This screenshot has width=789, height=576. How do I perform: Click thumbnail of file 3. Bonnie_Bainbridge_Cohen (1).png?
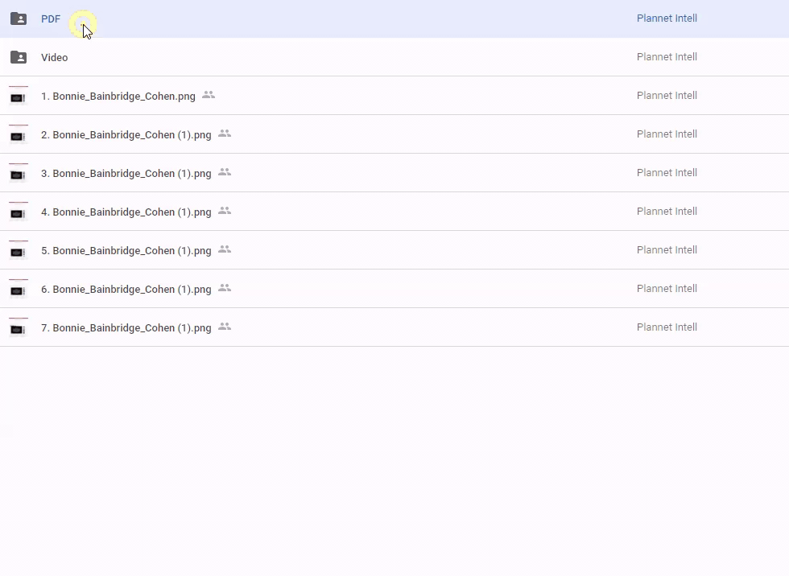(19, 173)
